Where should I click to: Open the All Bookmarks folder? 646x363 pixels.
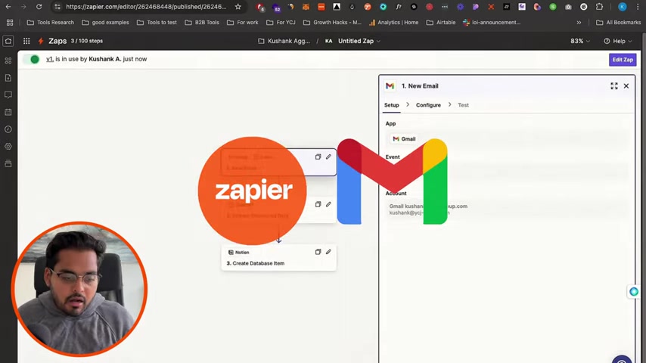click(x=619, y=22)
